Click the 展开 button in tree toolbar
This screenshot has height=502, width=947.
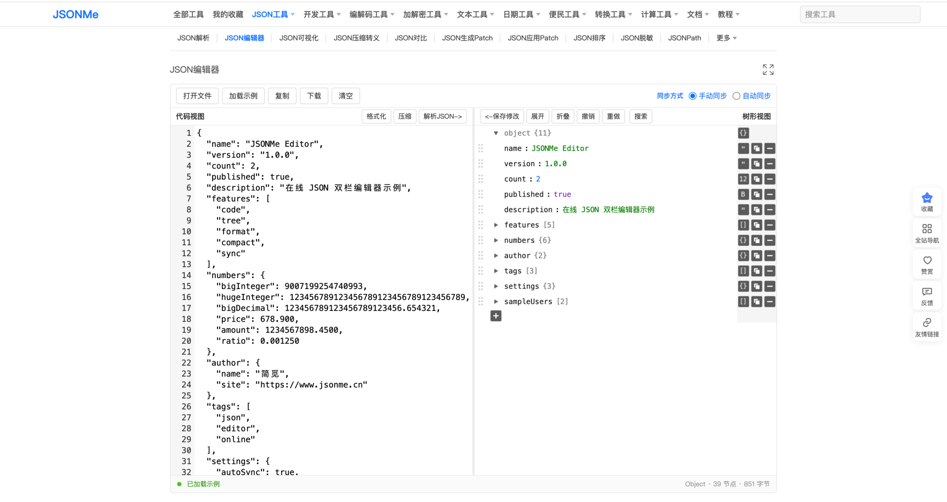click(538, 116)
